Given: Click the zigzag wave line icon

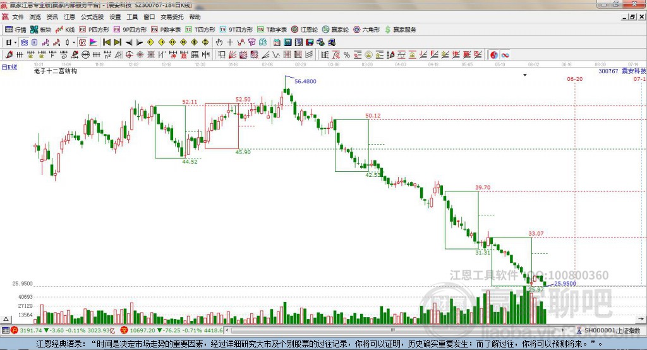Looking at the screenshot, I should pos(275,54).
